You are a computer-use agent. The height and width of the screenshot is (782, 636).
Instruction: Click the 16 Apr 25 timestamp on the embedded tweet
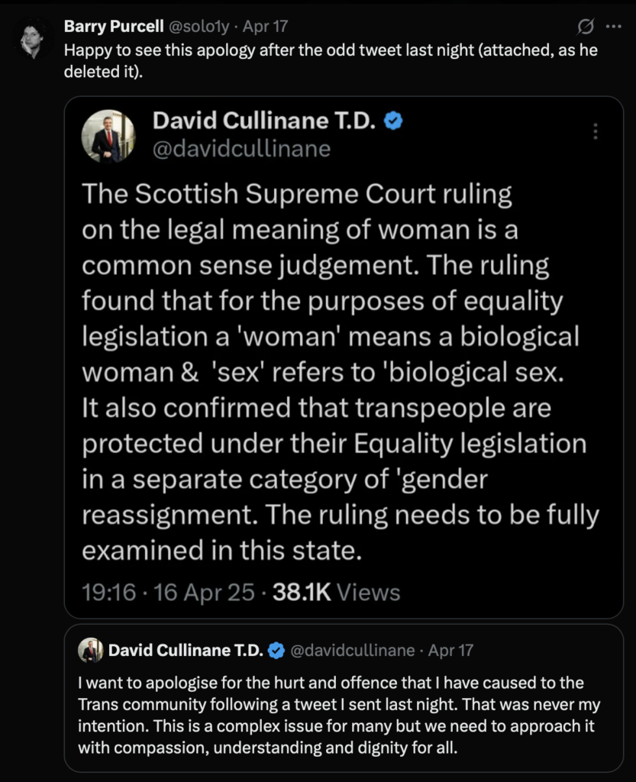coord(199,592)
